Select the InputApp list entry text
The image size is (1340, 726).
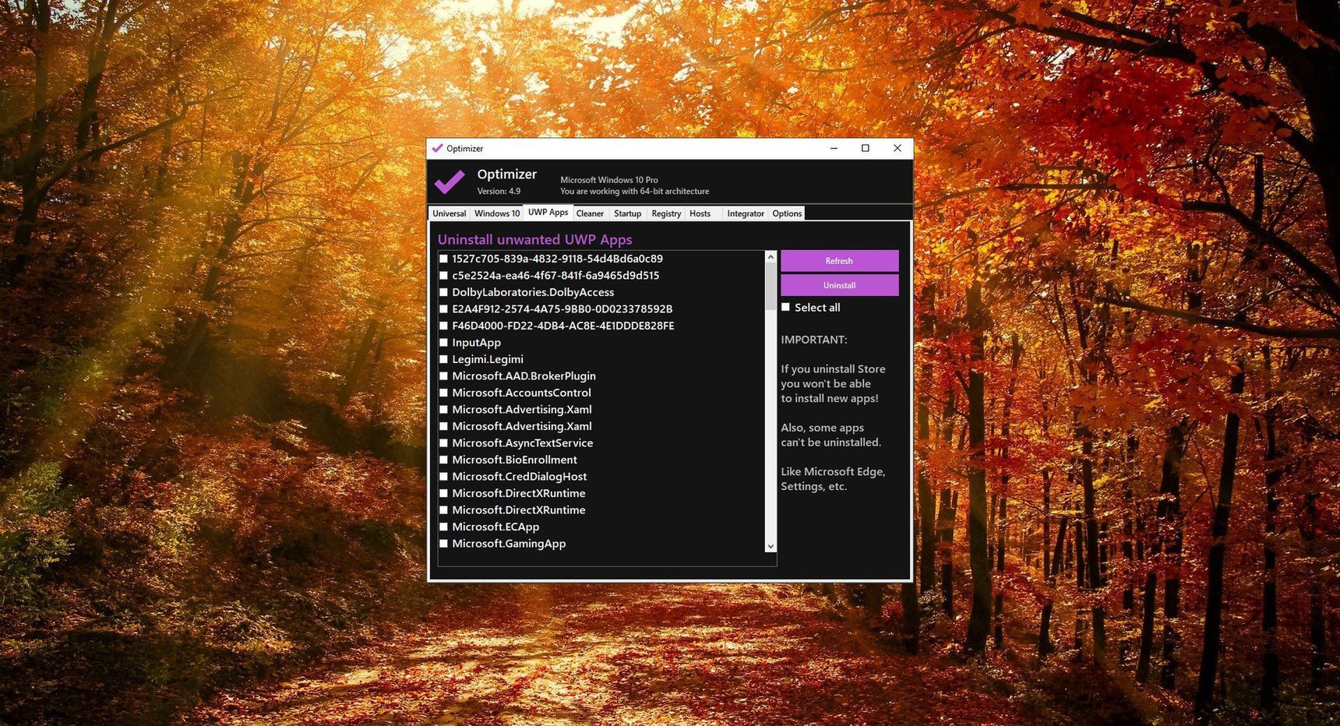click(x=476, y=343)
